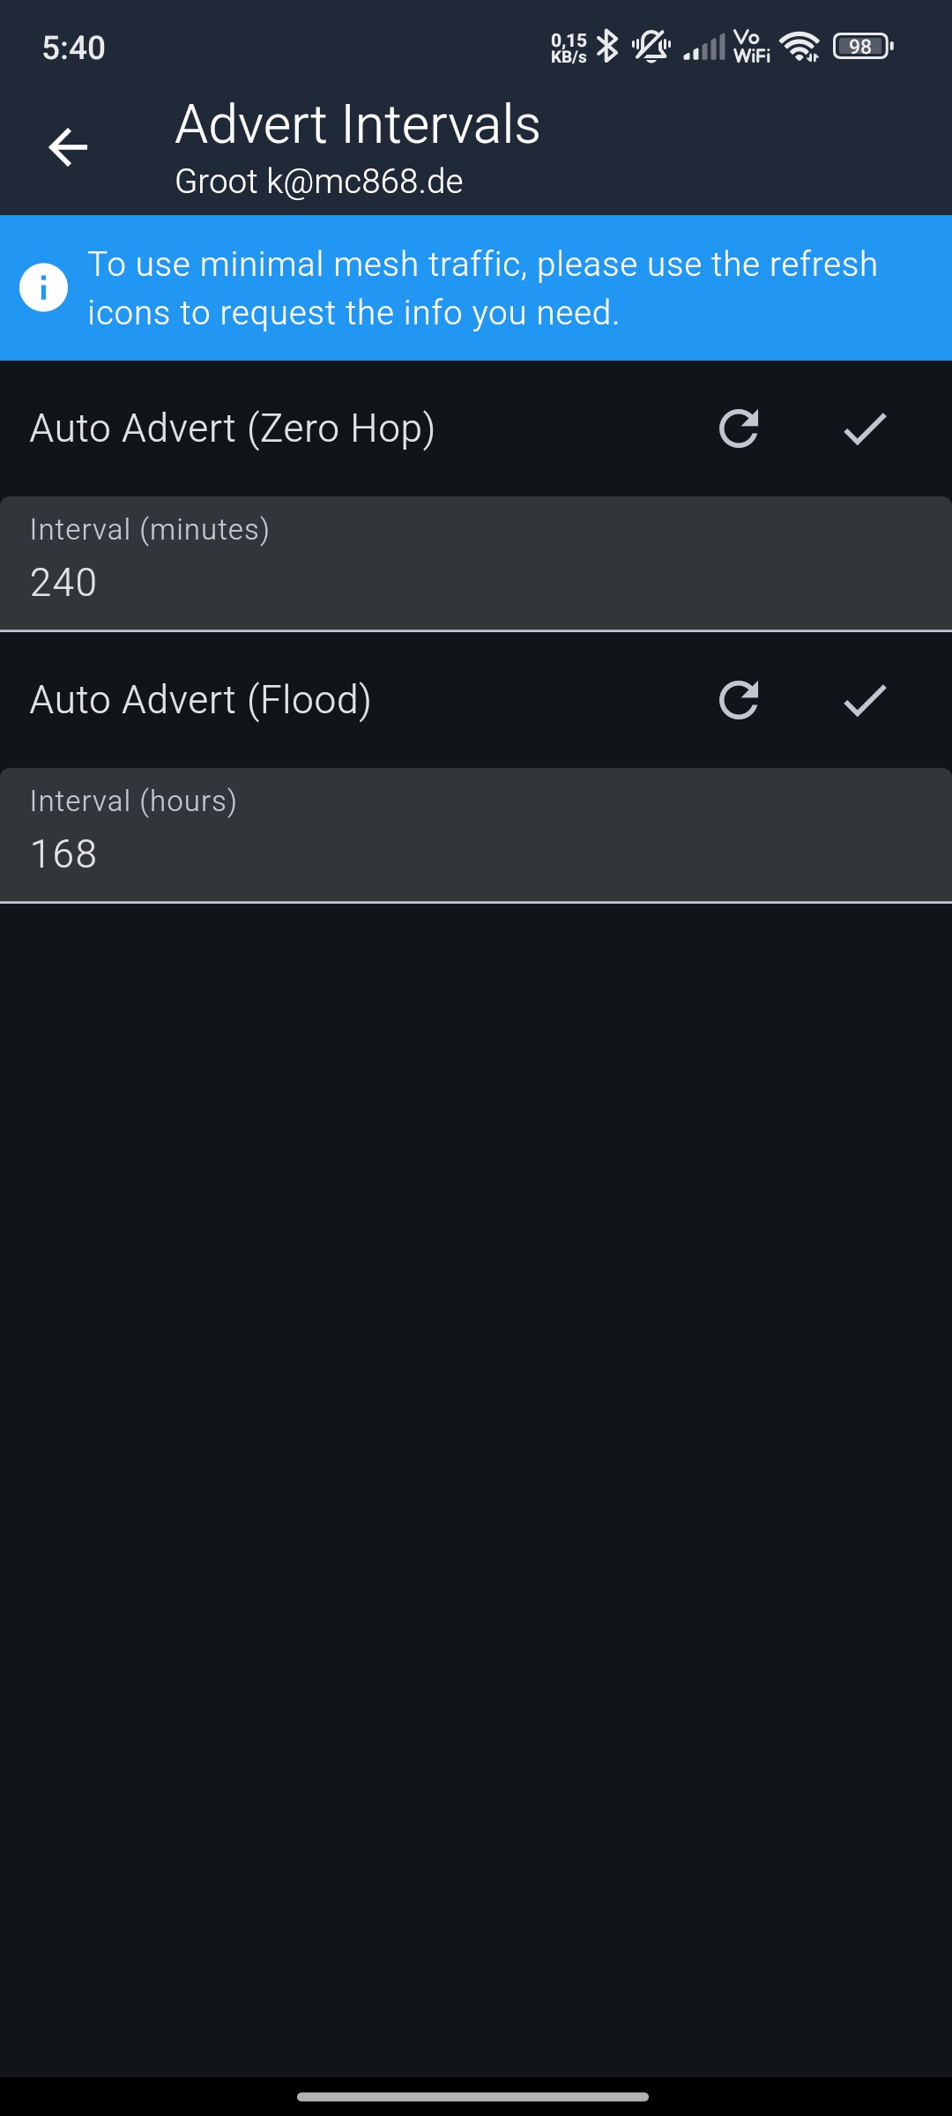This screenshot has height=2116, width=952.
Task: Refresh the Flood advert interval
Action: [739, 701]
